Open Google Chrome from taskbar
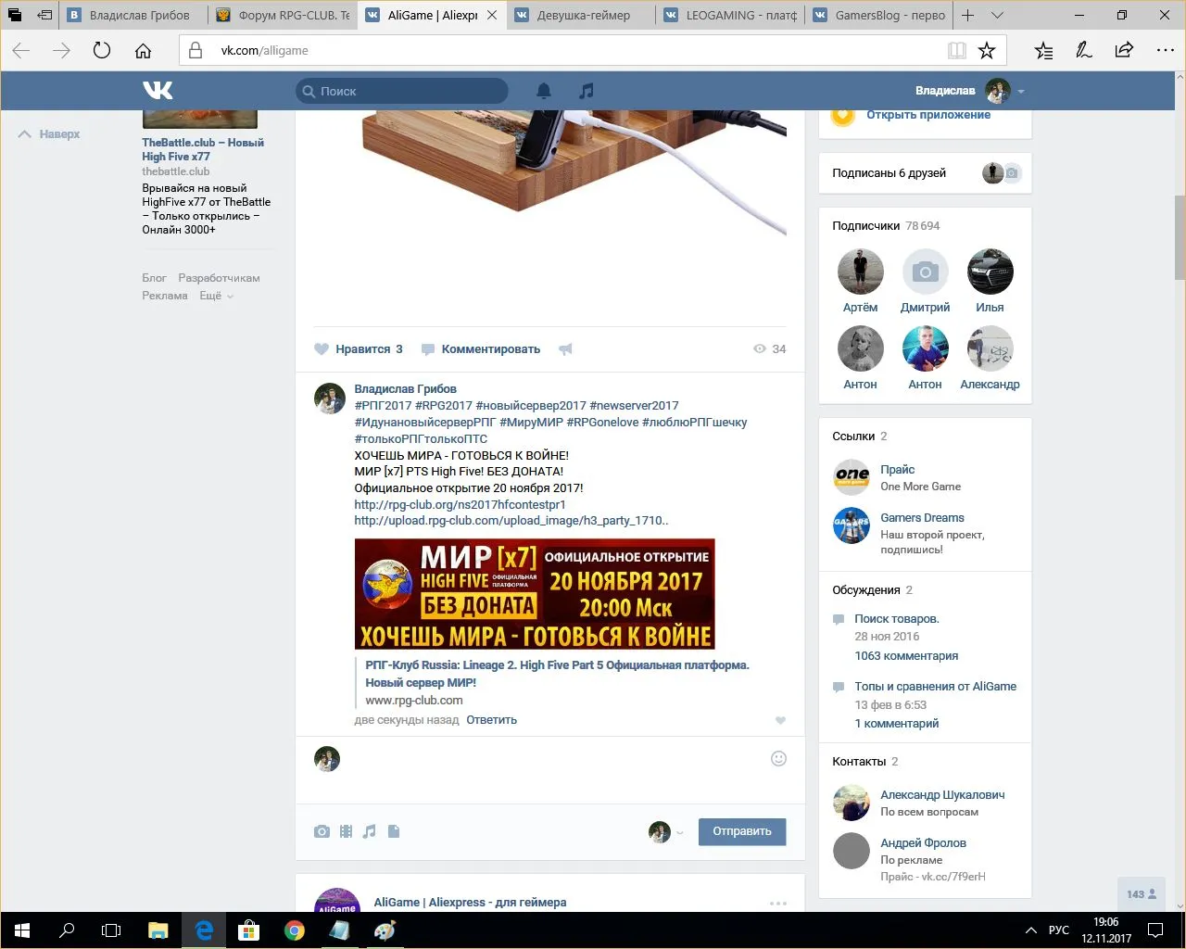 (295, 930)
